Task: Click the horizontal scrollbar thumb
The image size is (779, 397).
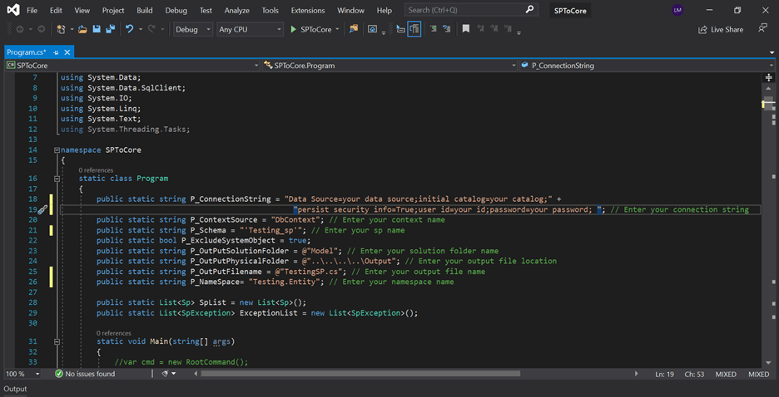Action: [x=360, y=375]
